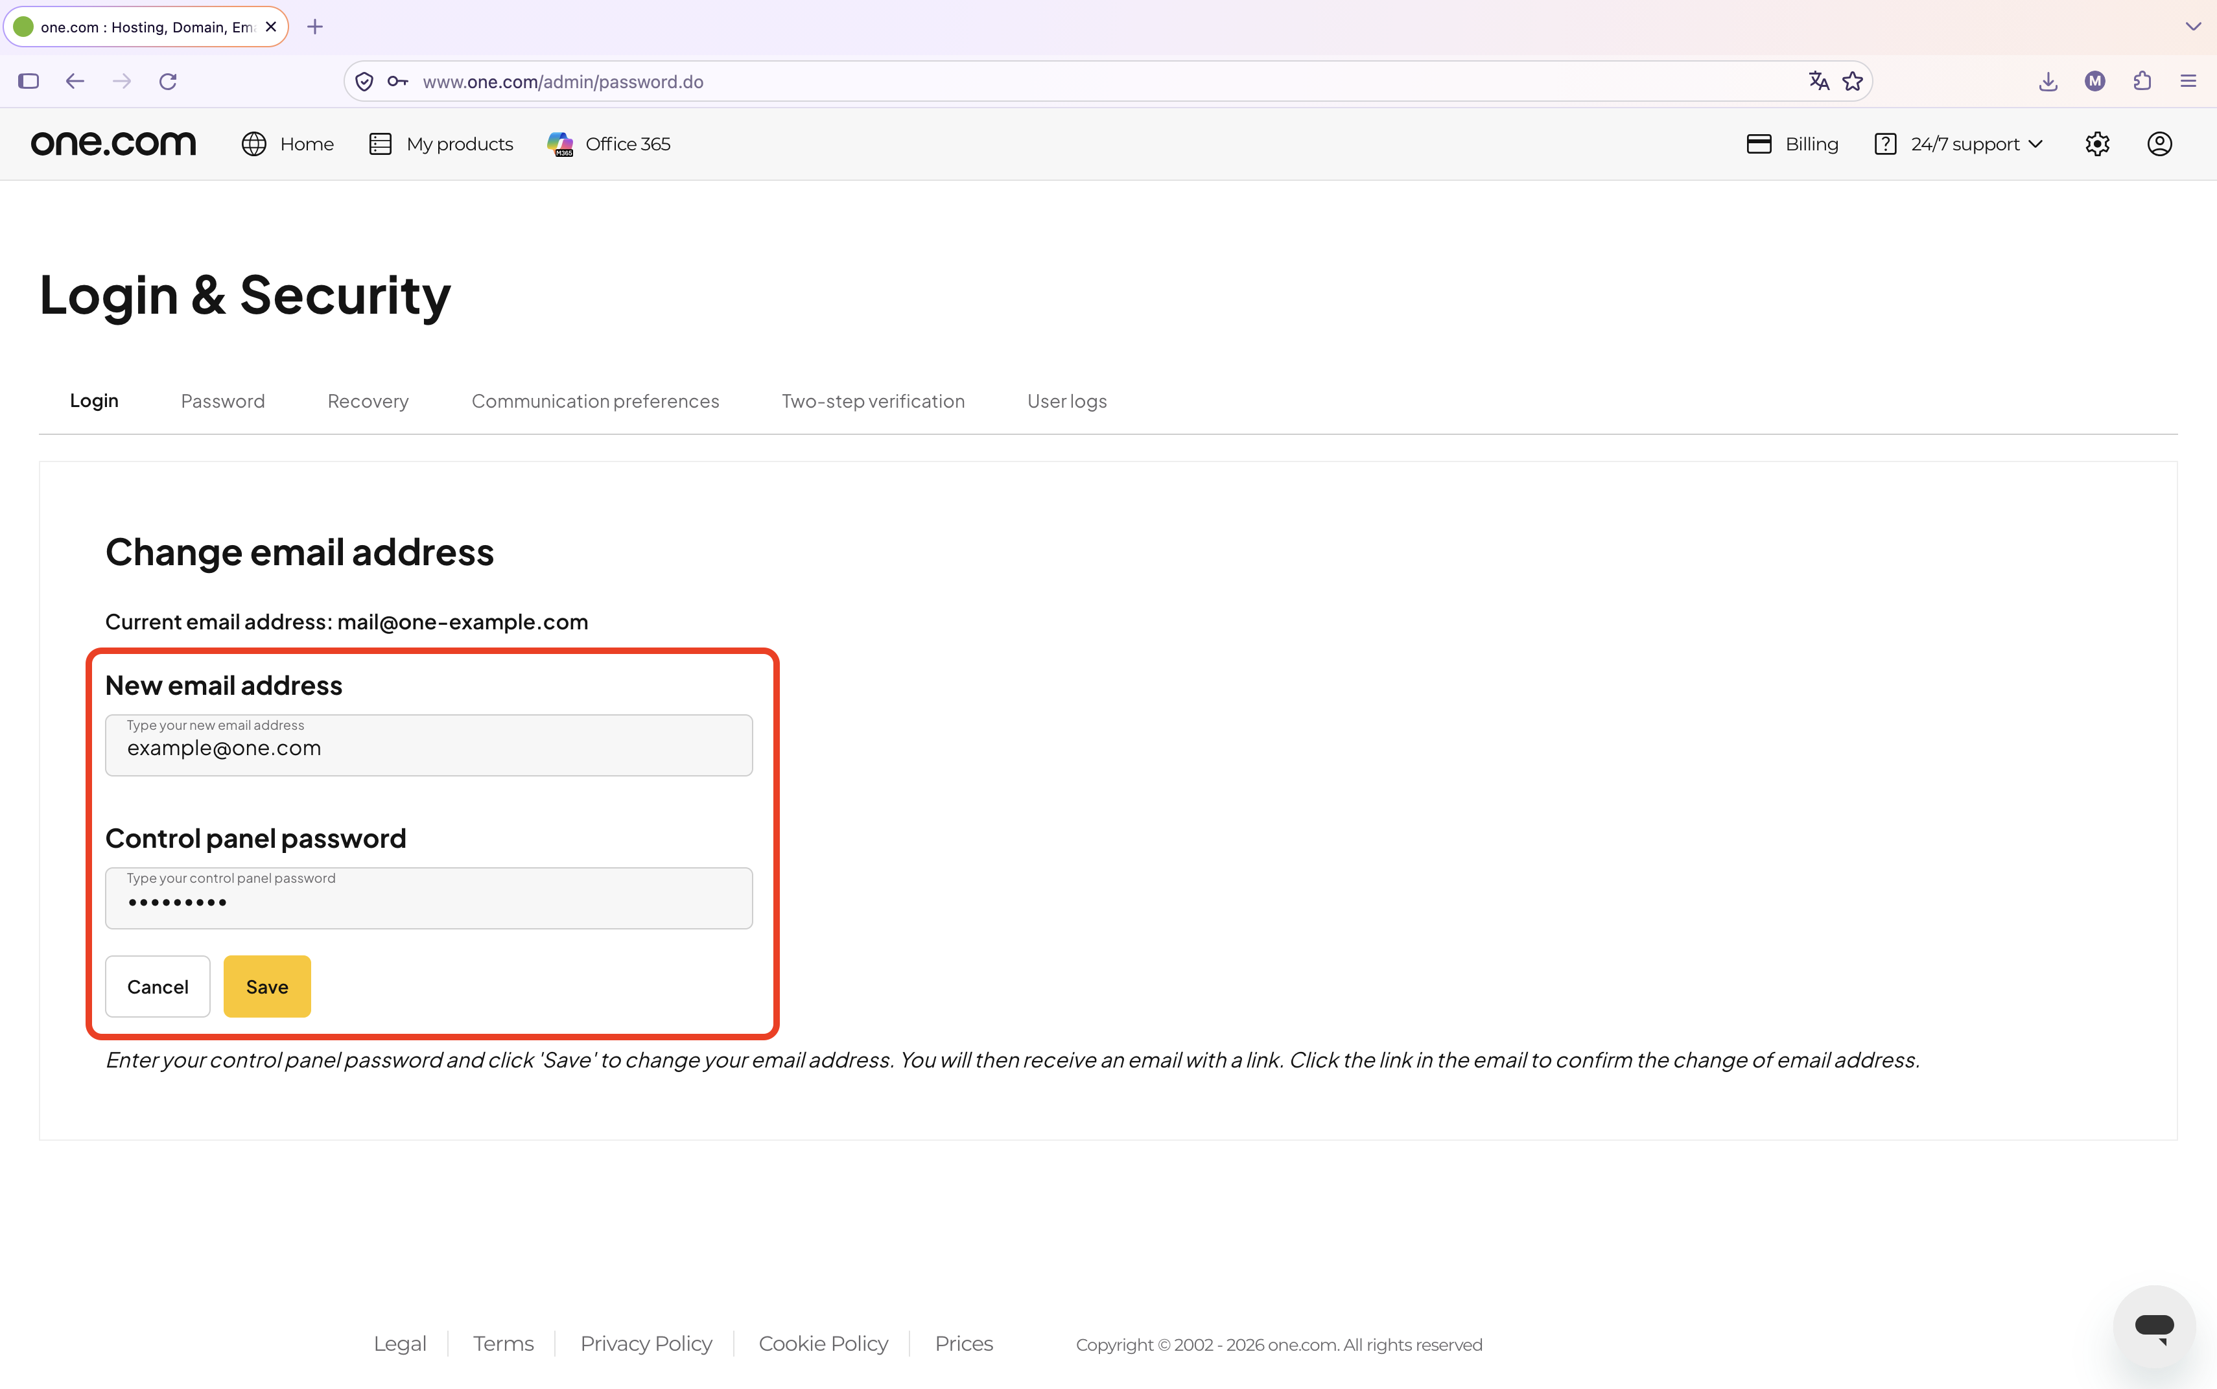Image resolution: width=2217 pixels, height=1389 pixels.
Task: Open the user account profile icon
Action: pos(2159,143)
